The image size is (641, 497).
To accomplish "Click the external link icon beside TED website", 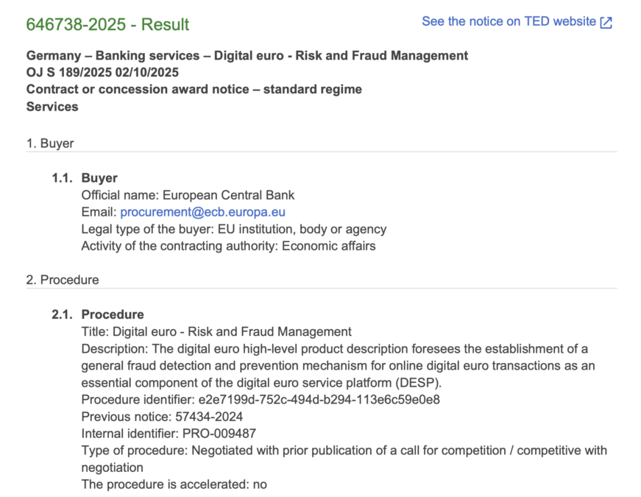I will click(606, 22).
